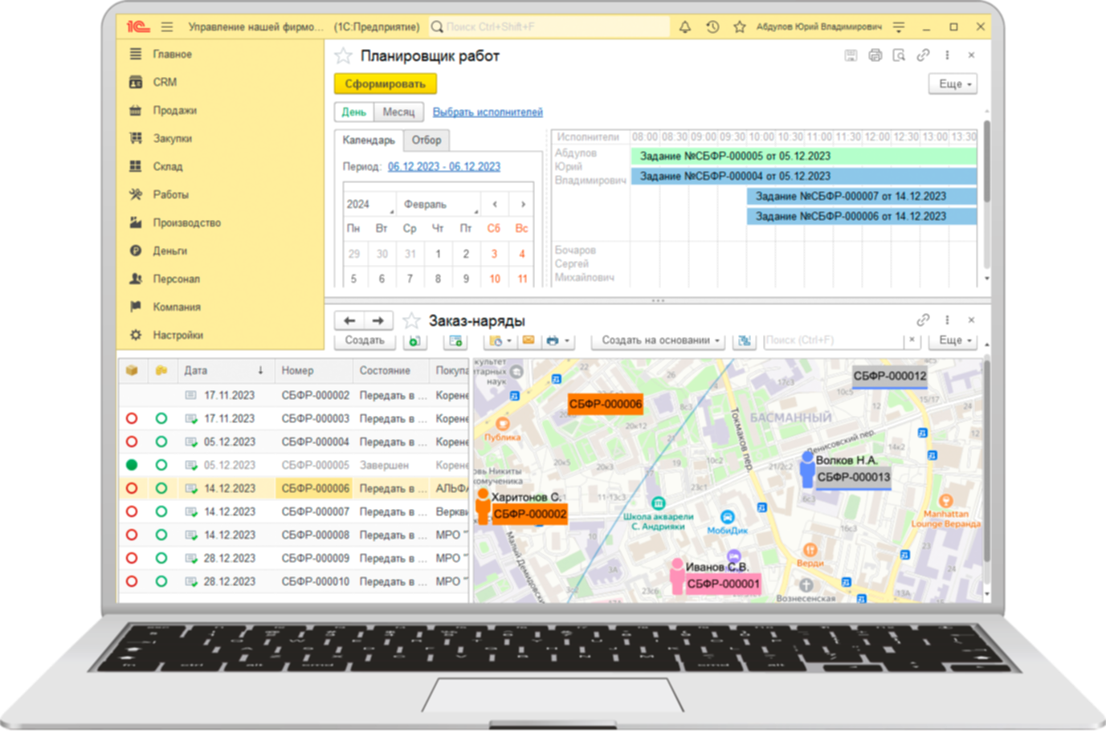Open print preview for Планировщик работ
1106x737 pixels.
click(x=899, y=55)
